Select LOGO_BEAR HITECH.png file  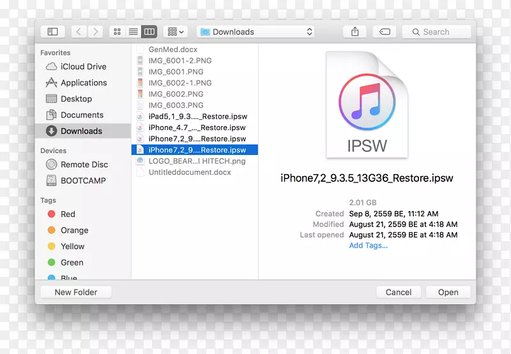pos(195,161)
